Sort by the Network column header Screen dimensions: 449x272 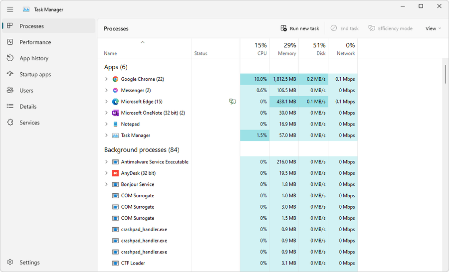coord(343,48)
